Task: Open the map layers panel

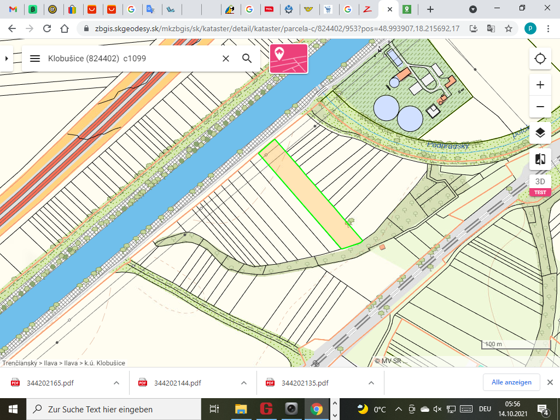Action: coord(540,133)
